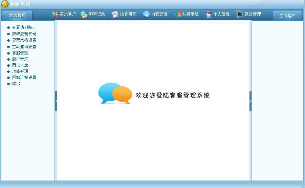Click the 在线客户 people icon

[55, 14]
